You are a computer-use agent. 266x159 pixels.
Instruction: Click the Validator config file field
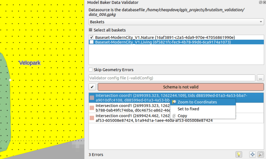(x=172, y=78)
